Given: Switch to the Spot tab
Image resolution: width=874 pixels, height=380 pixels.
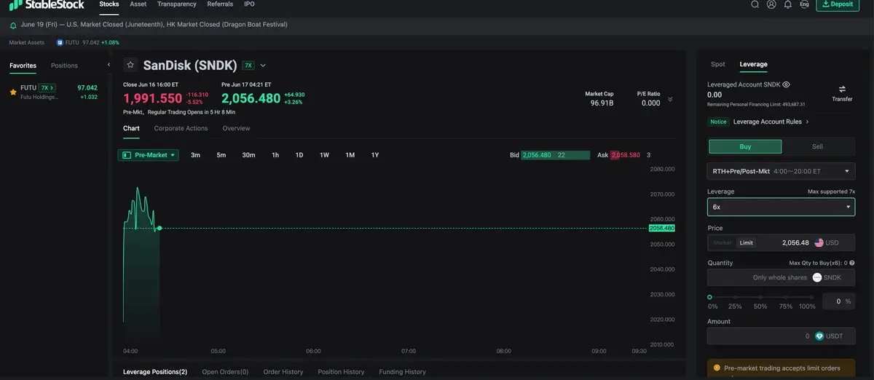Looking at the screenshot, I should (x=717, y=64).
